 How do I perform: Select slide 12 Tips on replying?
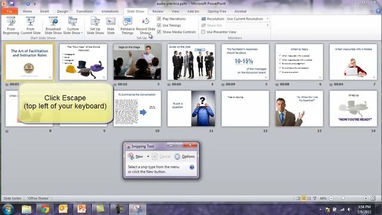[x=245, y=109]
